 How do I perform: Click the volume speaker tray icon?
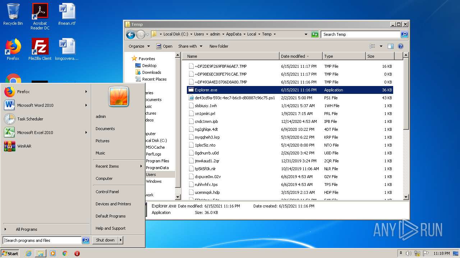point(409,253)
